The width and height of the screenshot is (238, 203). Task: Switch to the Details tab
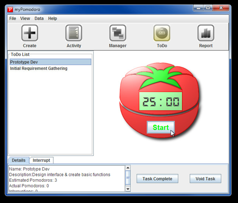click(18, 160)
